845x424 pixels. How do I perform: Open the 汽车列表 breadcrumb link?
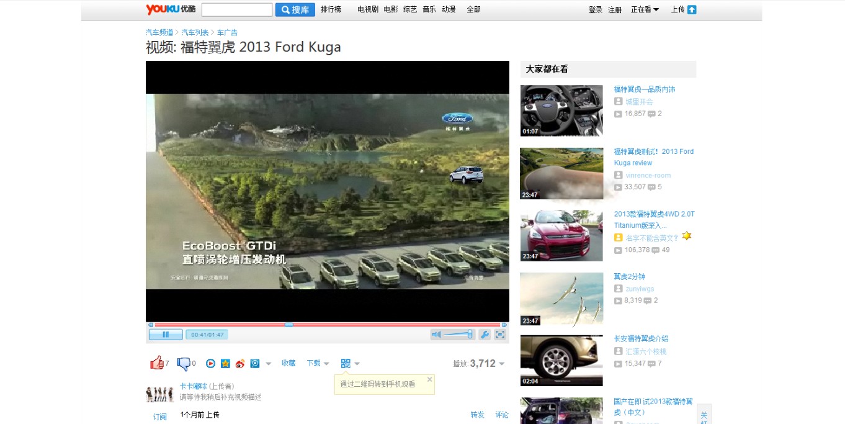(x=195, y=32)
